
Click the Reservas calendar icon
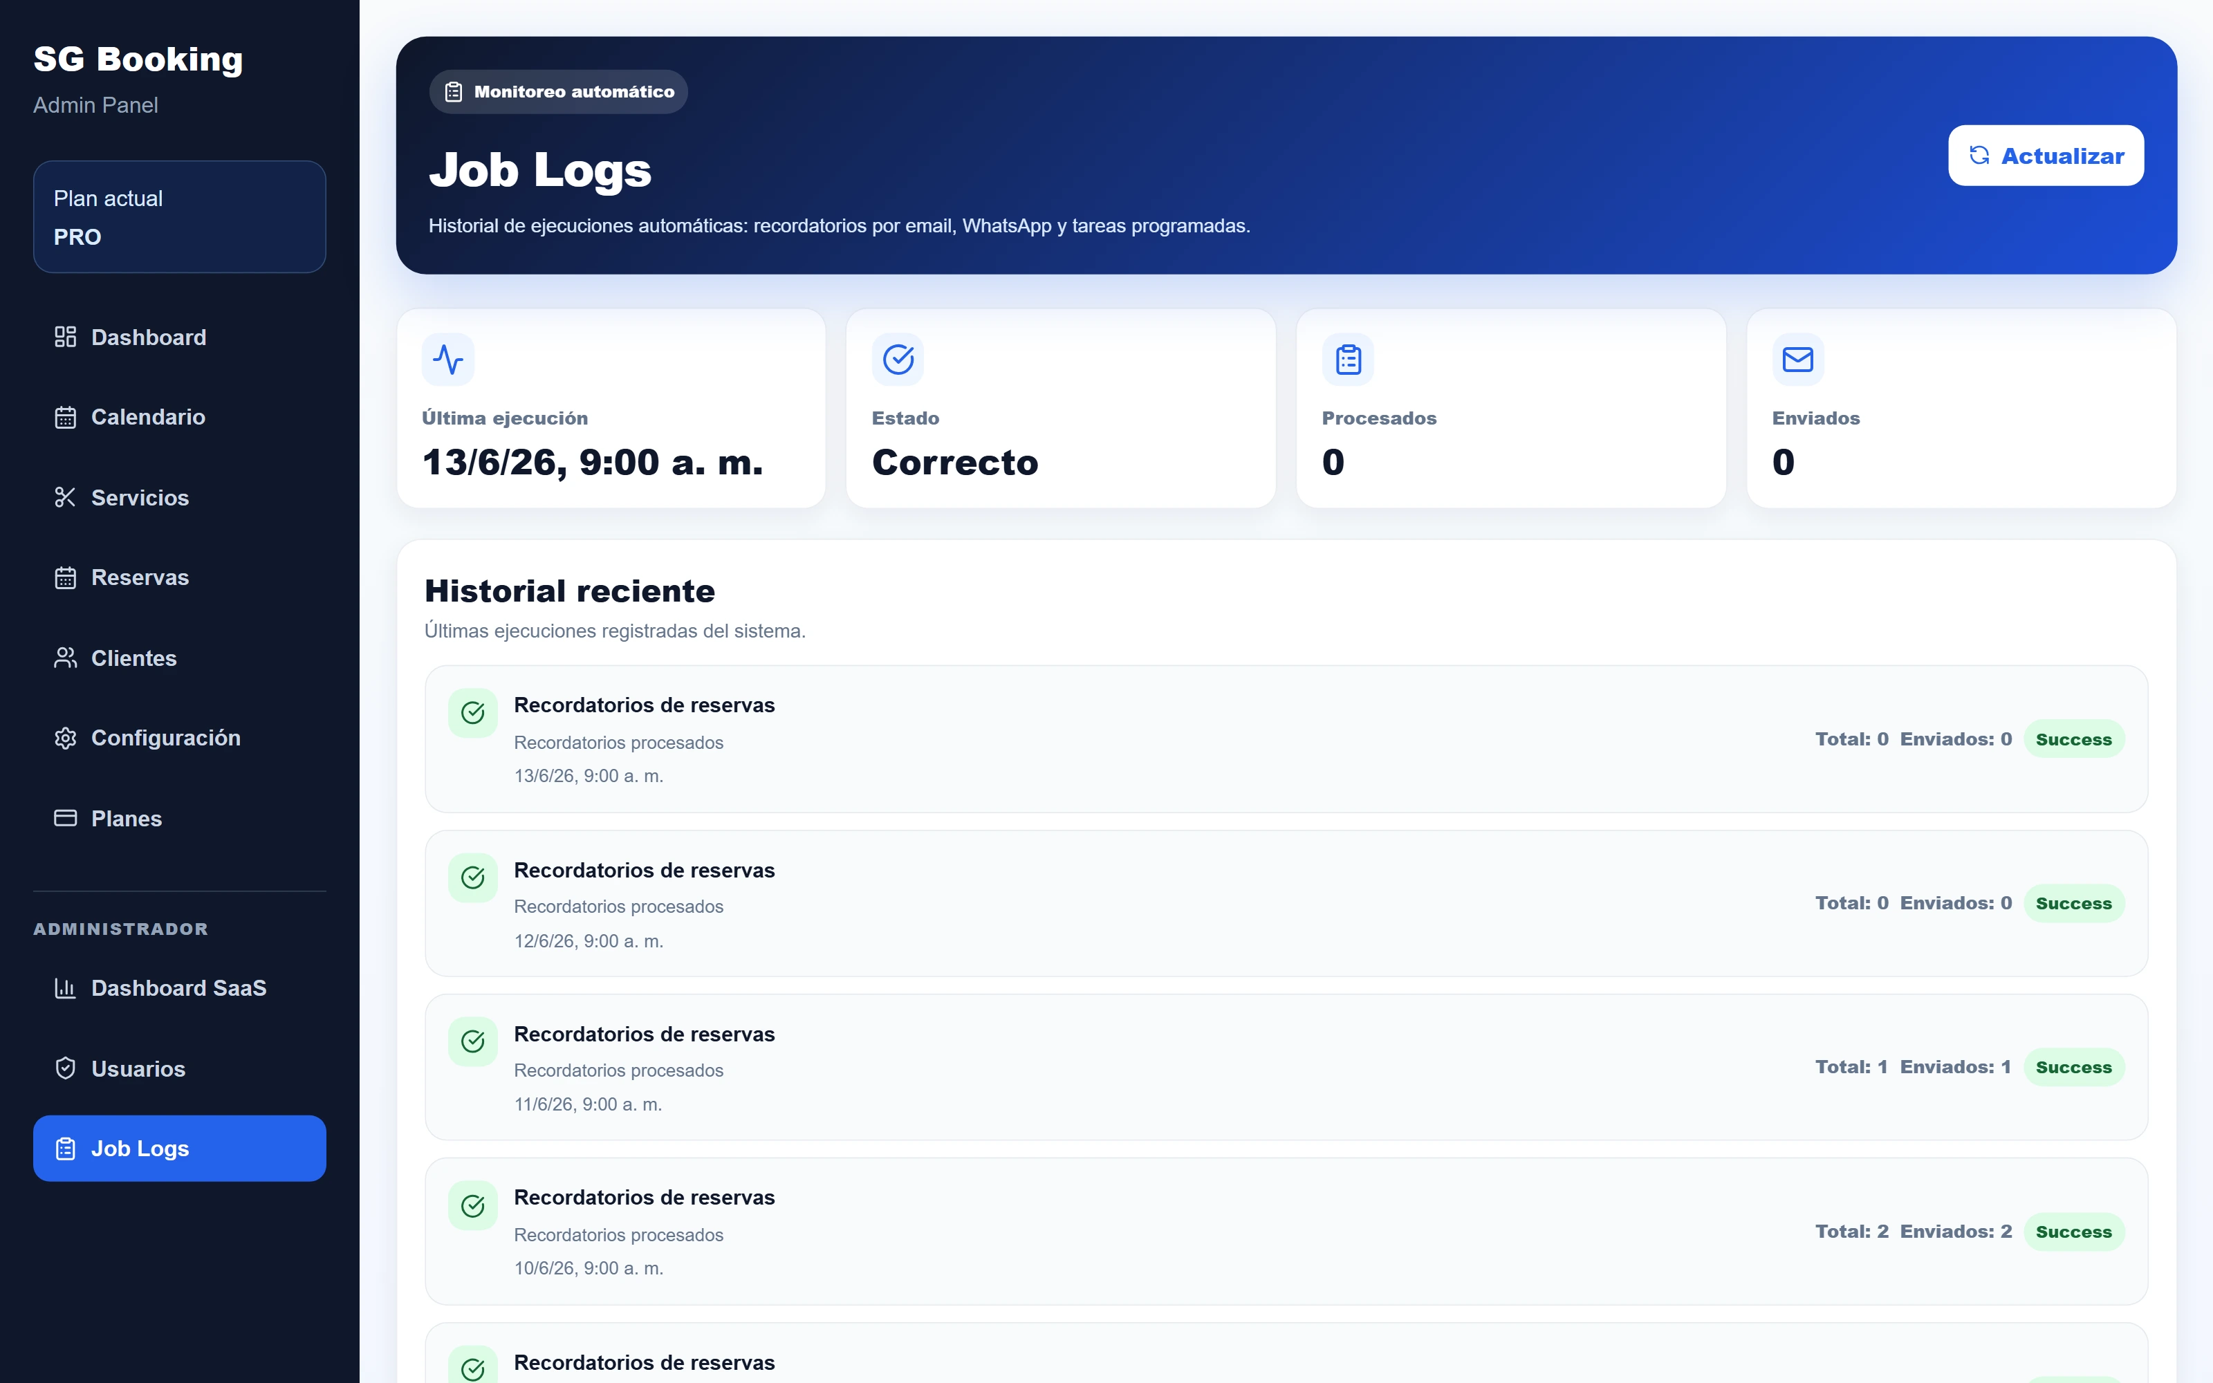[x=65, y=577]
